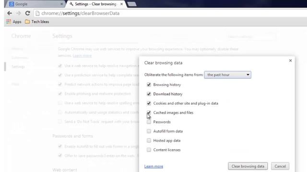Click the page icon in the address bar

coord(37,13)
